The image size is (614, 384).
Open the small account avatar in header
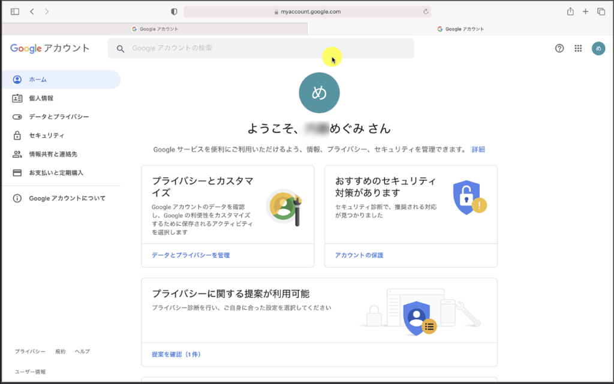tap(598, 49)
